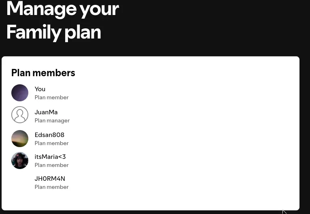310x214 pixels.
Task: Click Plan member label under JH0RM4N
Action: pos(52,187)
